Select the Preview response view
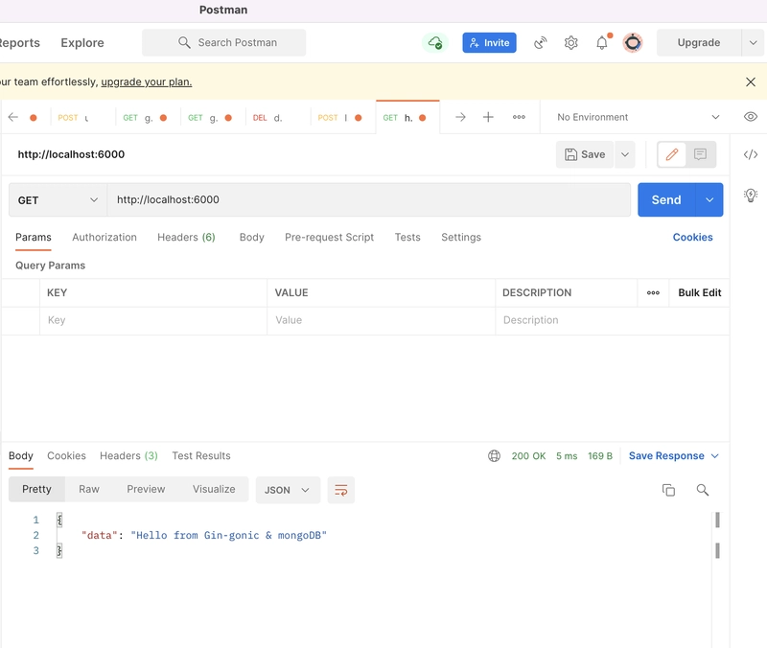This screenshot has height=648, width=767. point(146,490)
